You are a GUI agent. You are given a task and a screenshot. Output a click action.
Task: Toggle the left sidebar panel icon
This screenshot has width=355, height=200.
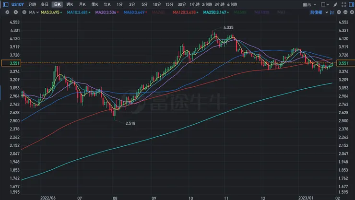(6, 4)
